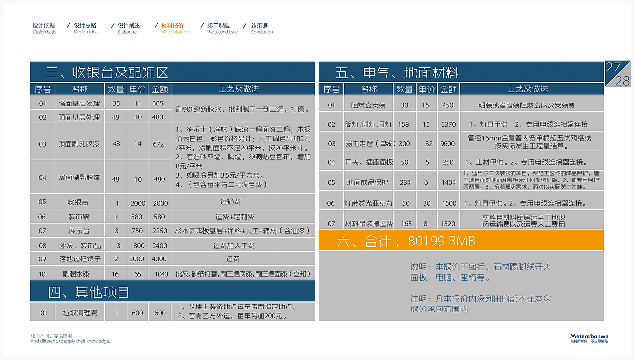Viewport: 635px width, 360px height.
Task: Click the 注明：凡本报价内没列出的 note
Action: click(481, 304)
